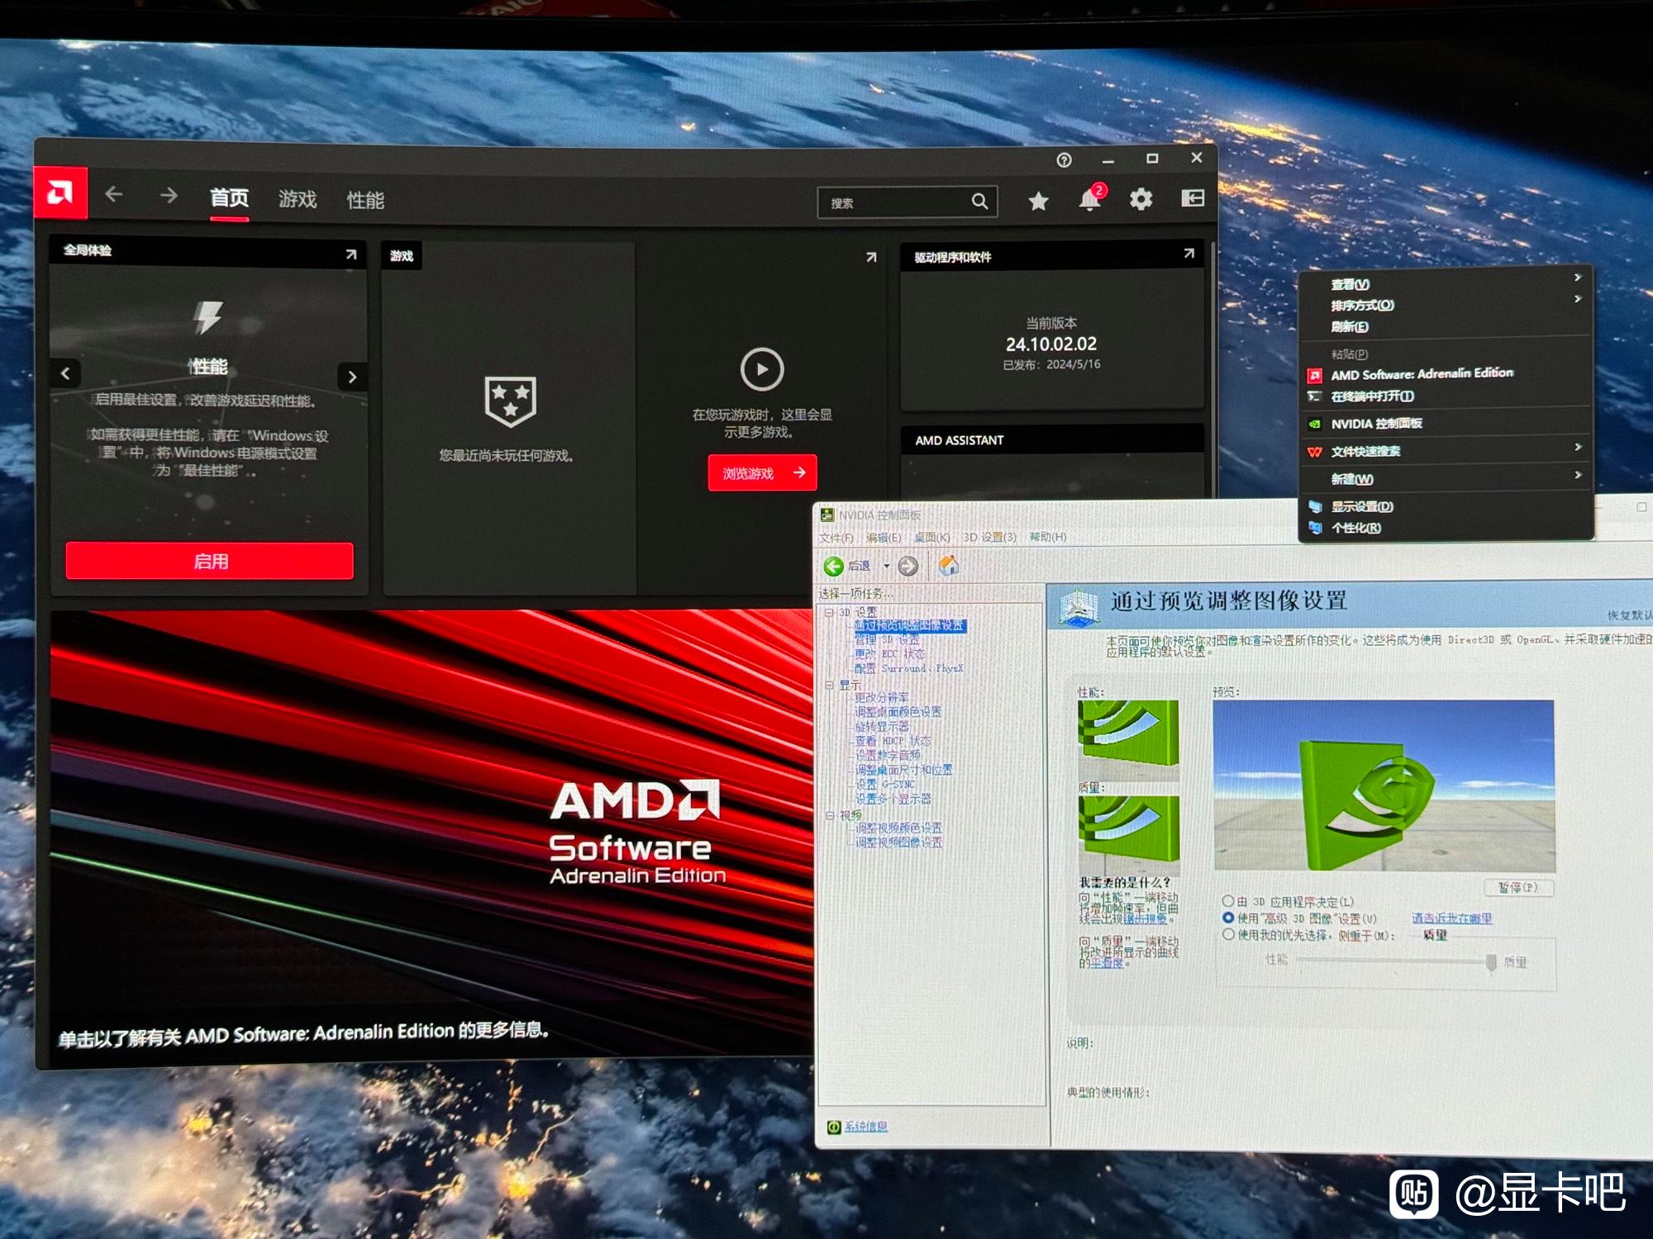Select 更改分辨率 in the tree

(881, 697)
